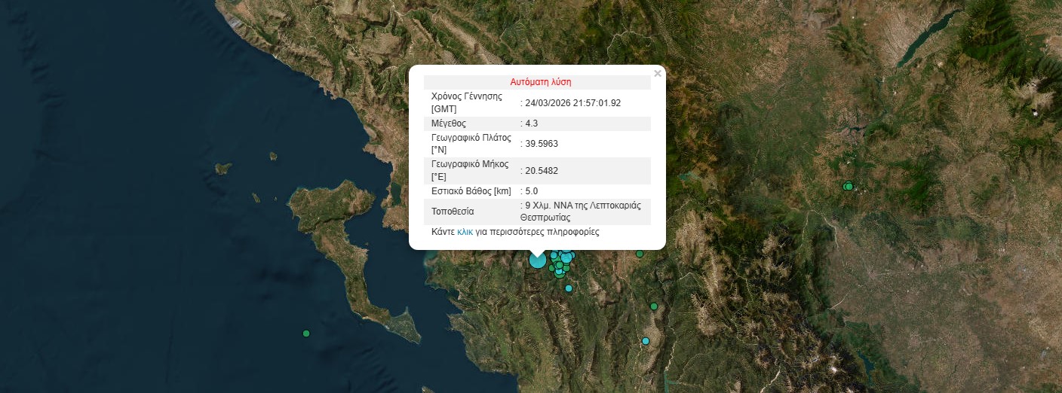The height and width of the screenshot is (393, 1062).
Task: Click the latitude value 39.5963
Action: (541, 144)
